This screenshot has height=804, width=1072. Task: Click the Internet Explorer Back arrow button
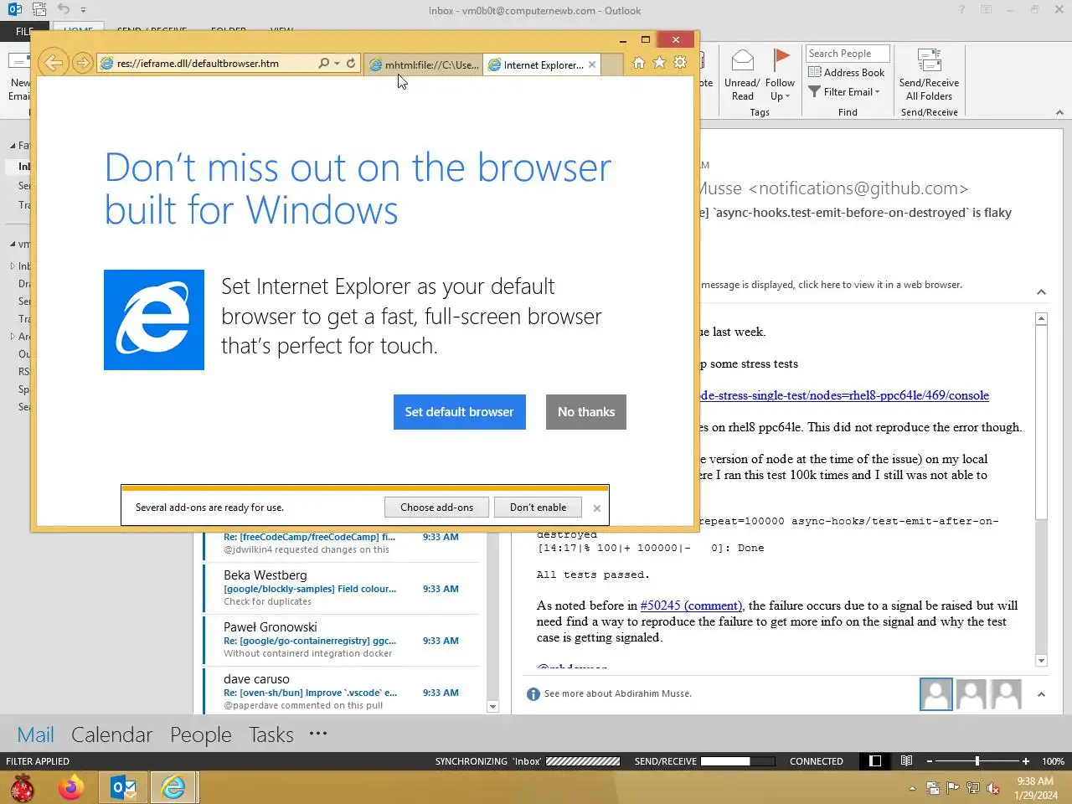[x=53, y=63]
